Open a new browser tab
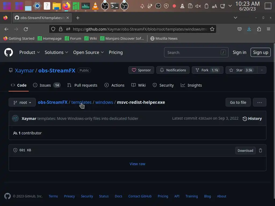275x206 pixels. pos(78,18)
